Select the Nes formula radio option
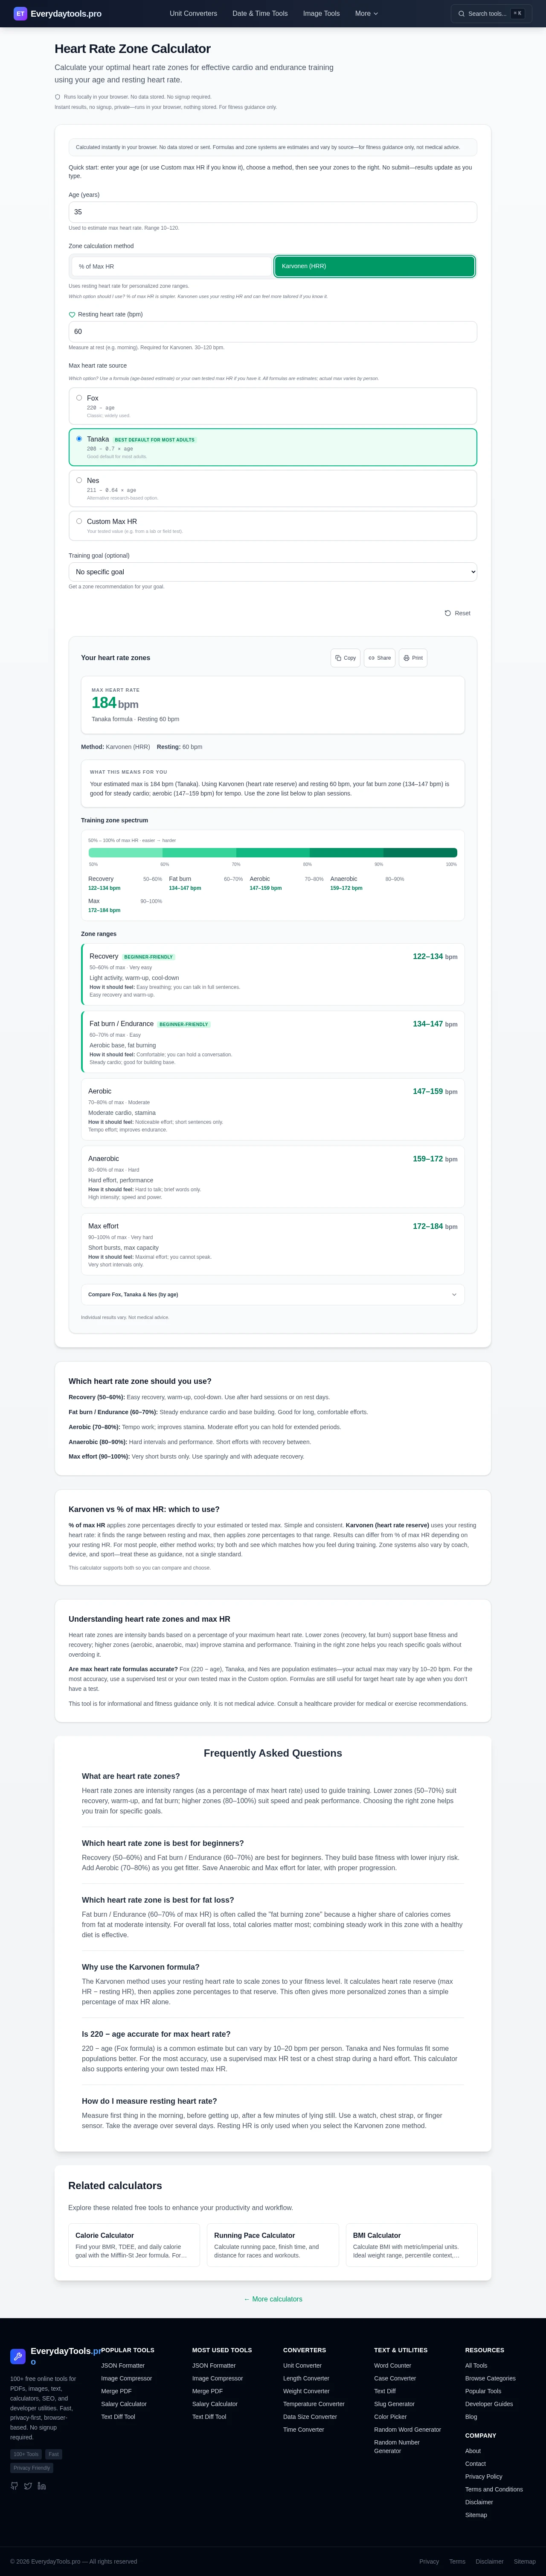This screenshot has height=2576, width=546. 80,480
